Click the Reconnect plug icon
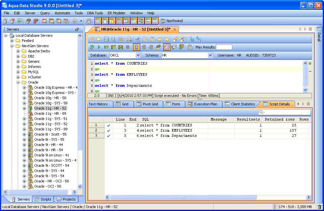 [x=158, y=47]
